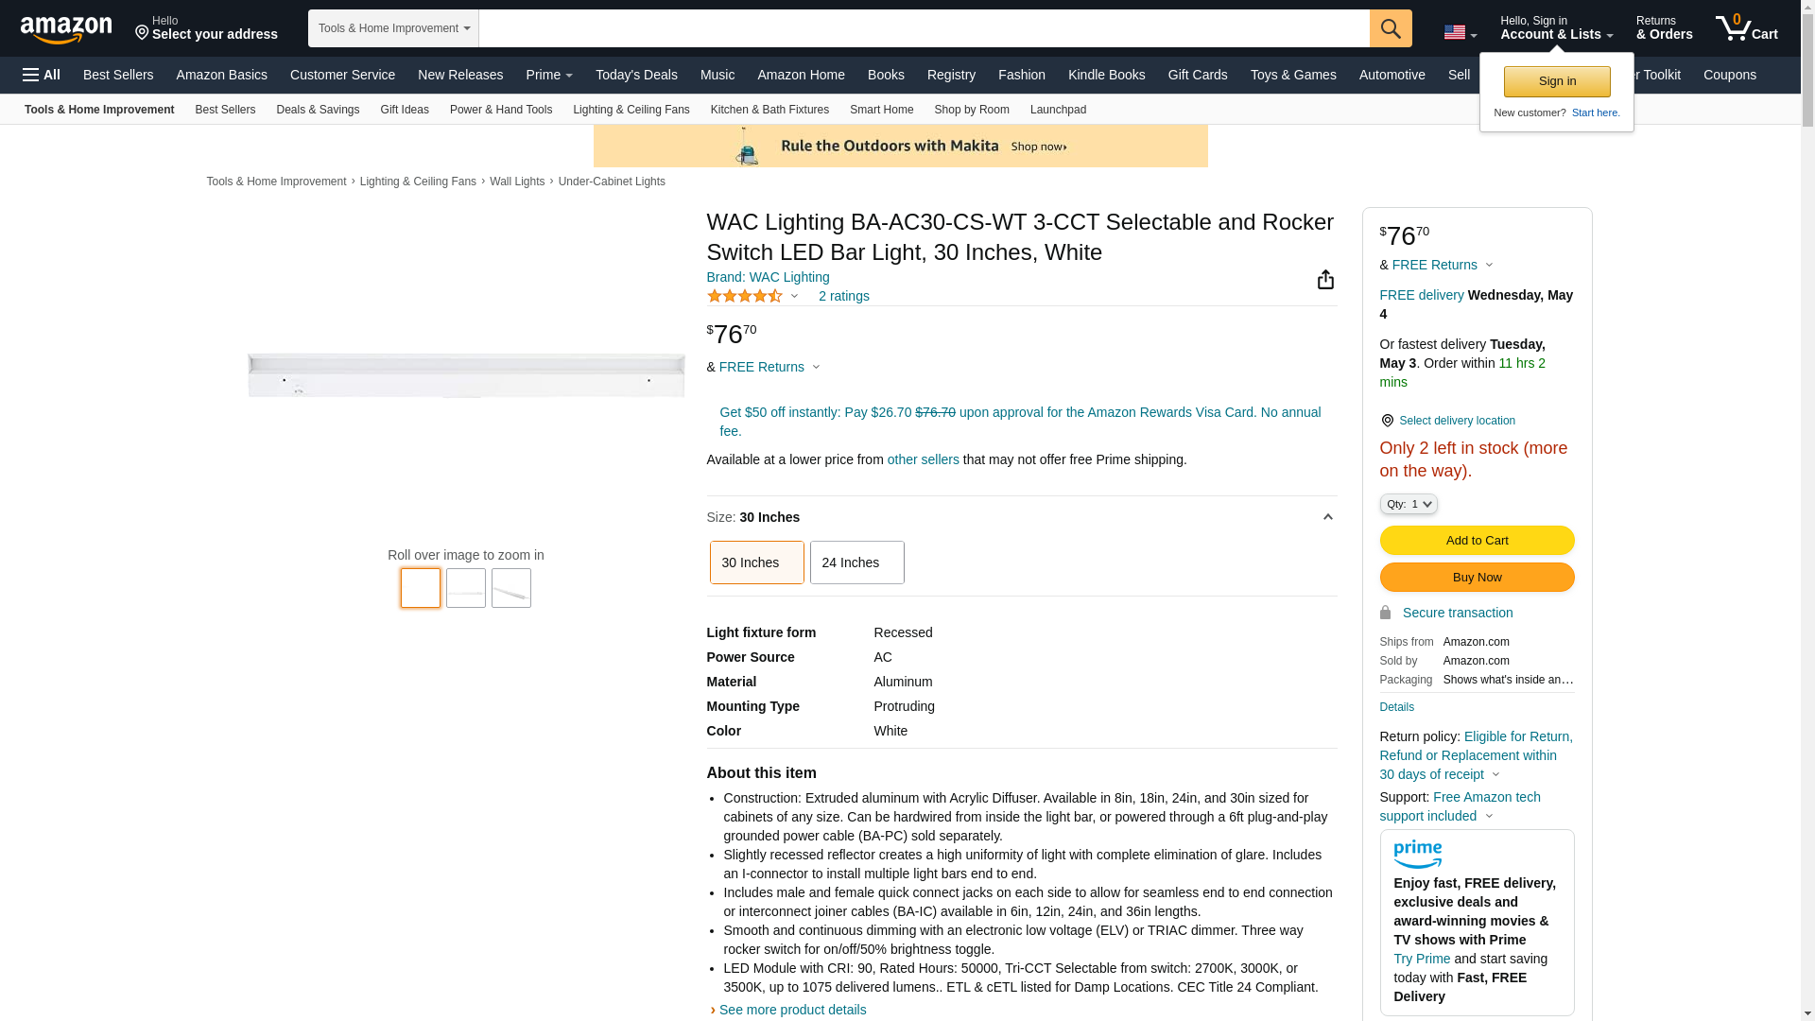This screenshot has height=1021, width=1815.
Task: Open the quantity dropdown
Action: coord(1408,504)
